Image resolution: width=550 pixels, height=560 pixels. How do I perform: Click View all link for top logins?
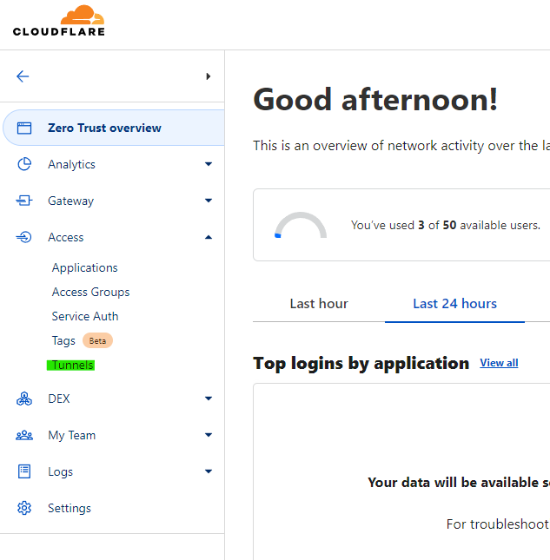(499, 363)
